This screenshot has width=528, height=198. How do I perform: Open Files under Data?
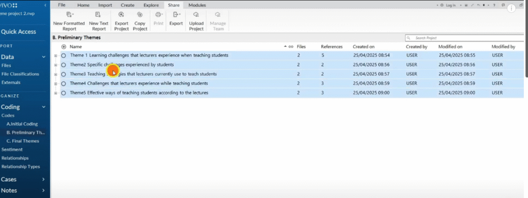(x=6, y=65)
